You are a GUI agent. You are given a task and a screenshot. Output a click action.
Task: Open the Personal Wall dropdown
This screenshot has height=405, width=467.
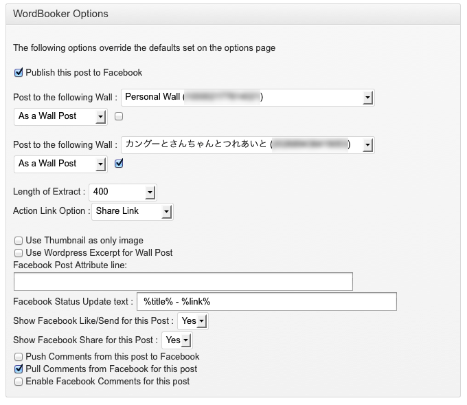click(x=247, y=98)
